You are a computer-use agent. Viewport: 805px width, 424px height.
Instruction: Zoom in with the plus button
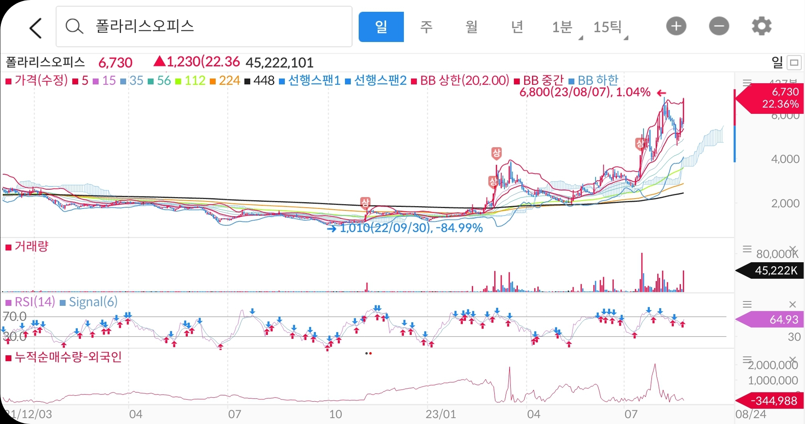(x=676, y=26)
